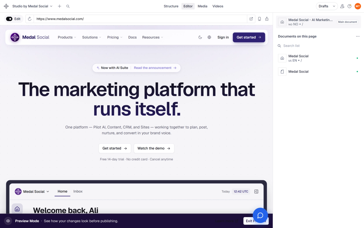The width and height of the screenshot is (364, 228).
Task: Click the preview URL address field
Action: click(x=140, y=19)
